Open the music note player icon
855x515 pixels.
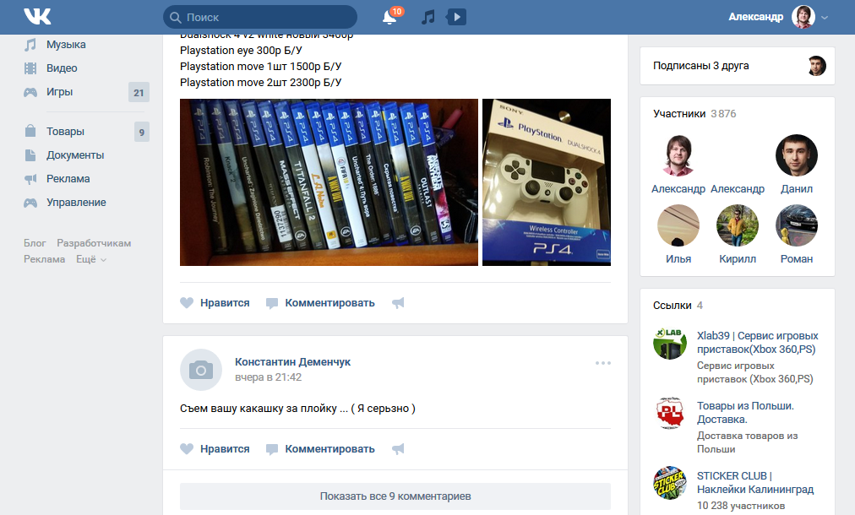428,17
